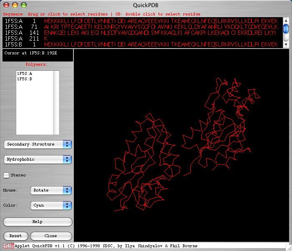This screenshot has width=292, height=251.
Task: Click the Polymers list vertical scrollbar
Action: pos(56,102)
